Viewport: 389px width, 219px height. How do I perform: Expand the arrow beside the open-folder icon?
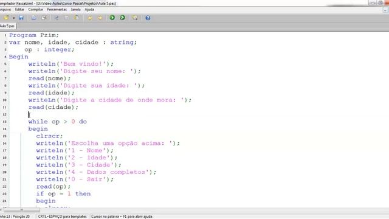click(13, 18)
